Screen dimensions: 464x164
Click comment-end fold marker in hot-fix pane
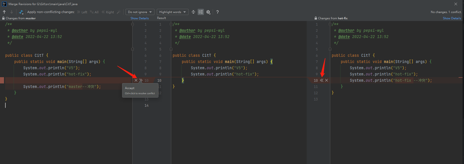click(x=330, y=49)
